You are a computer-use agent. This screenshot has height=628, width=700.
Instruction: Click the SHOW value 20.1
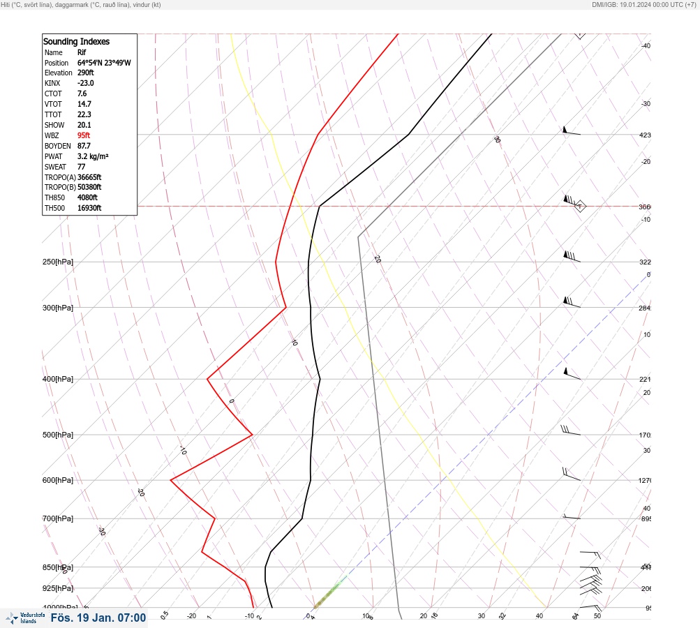tap(84, 125)
